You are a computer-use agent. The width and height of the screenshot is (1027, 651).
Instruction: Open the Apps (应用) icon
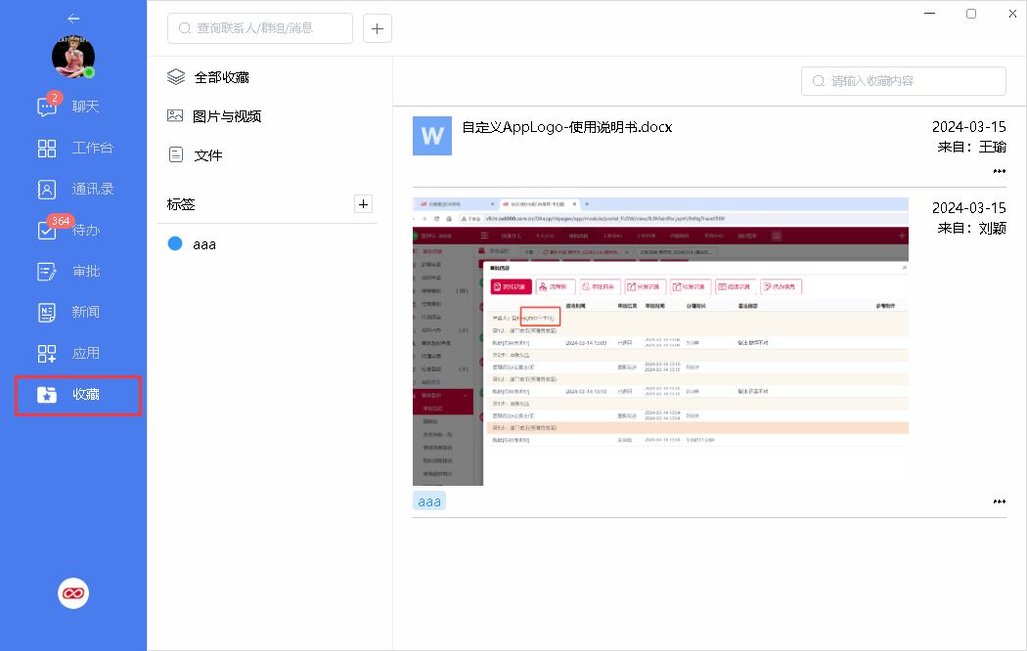(x=47, y=354)
